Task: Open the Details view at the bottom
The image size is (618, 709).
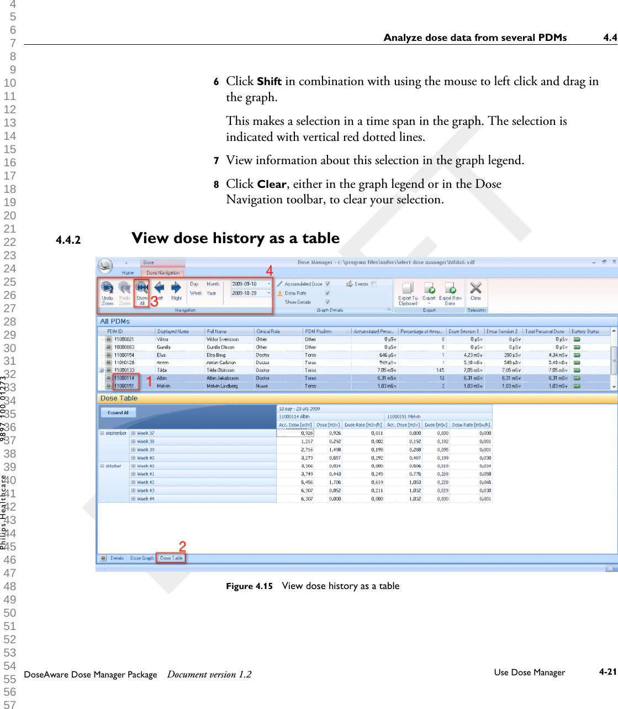Action: point(117,558)
